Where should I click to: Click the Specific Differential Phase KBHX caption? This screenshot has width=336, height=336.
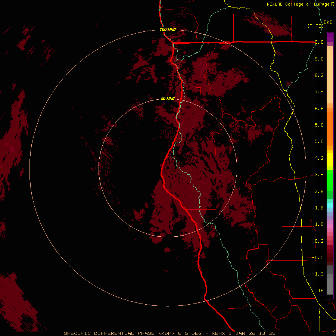pos(169,333)
